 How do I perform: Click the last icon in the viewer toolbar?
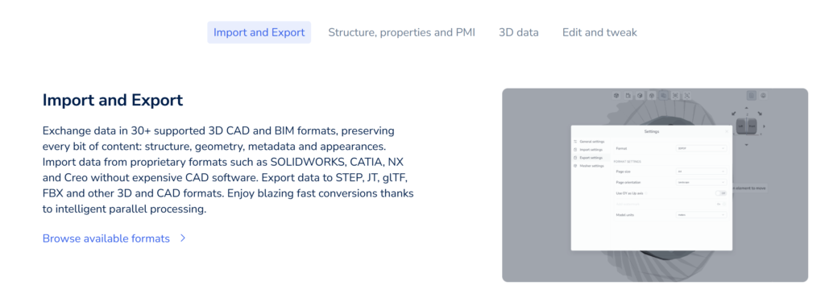(686, 96)
